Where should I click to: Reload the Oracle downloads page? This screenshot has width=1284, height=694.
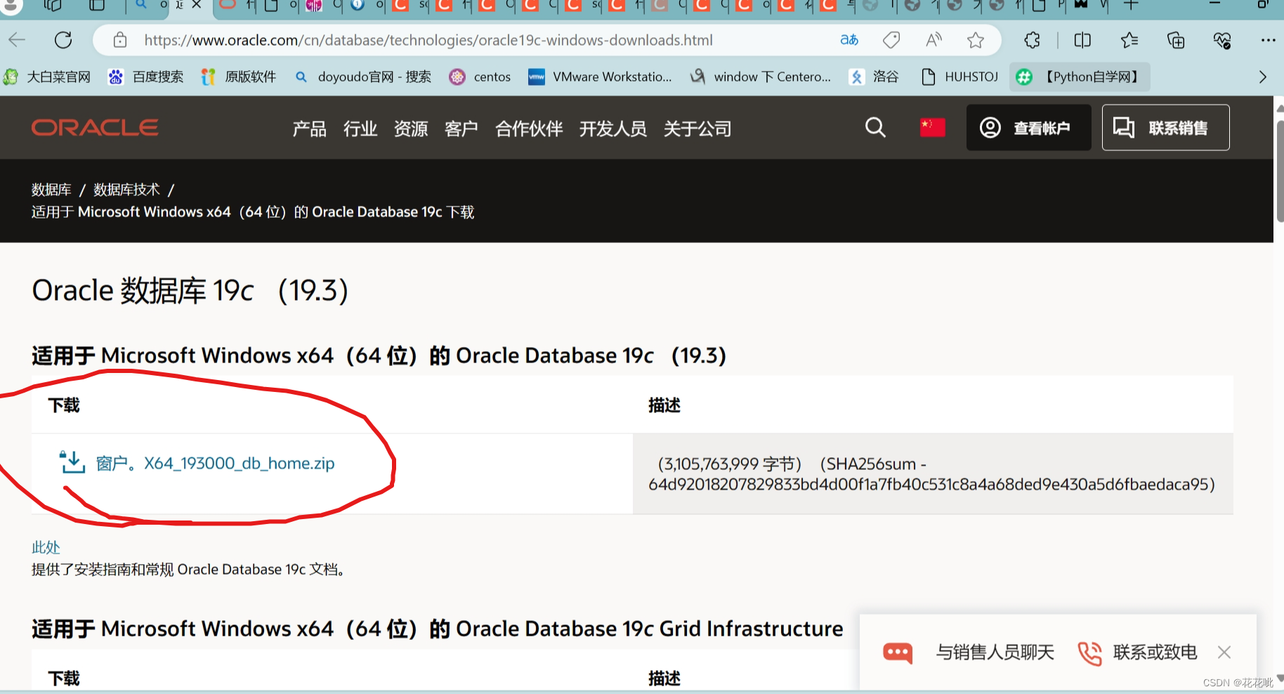(x=63, y=40)
